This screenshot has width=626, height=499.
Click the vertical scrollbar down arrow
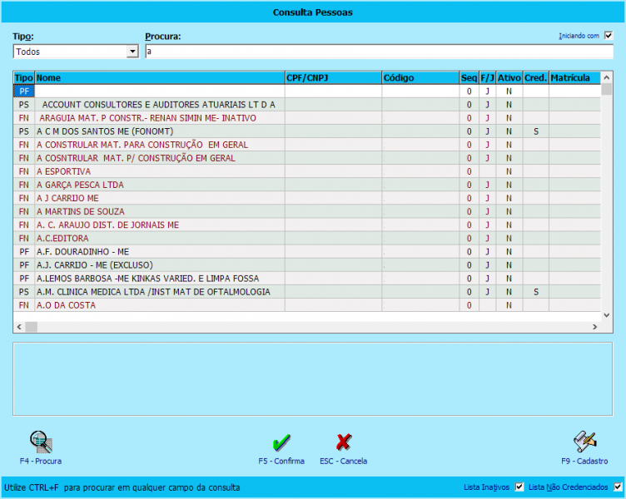(606, 315)
